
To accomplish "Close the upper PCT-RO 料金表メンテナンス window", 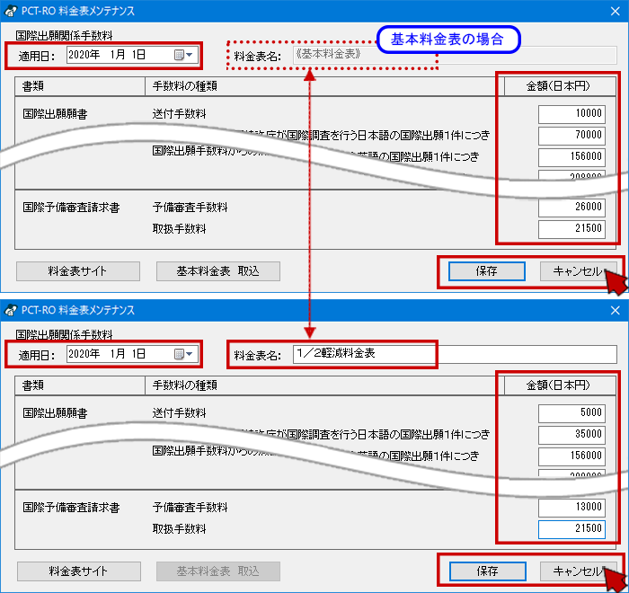I will [x=615, y=11].
